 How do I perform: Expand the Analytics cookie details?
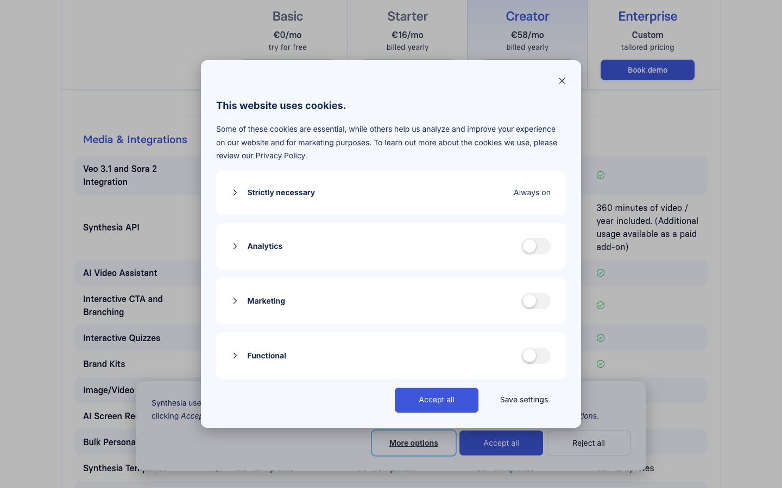tap(235, 246)
